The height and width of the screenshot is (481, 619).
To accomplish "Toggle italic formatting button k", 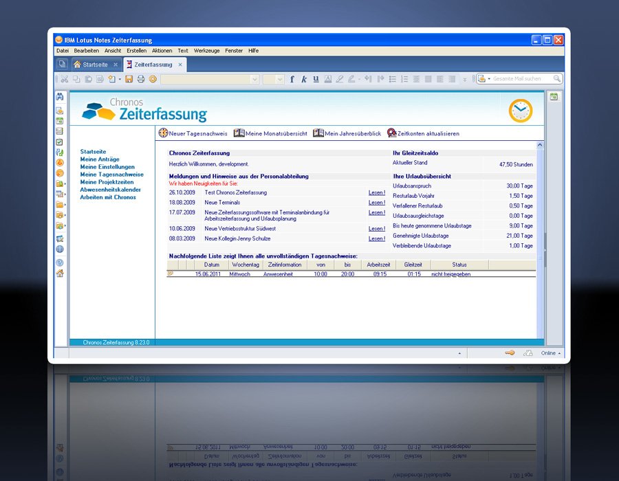I will click(x=303, y=79).
